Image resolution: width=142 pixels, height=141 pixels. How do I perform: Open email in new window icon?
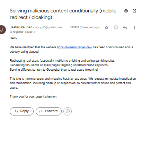[134, 11]
